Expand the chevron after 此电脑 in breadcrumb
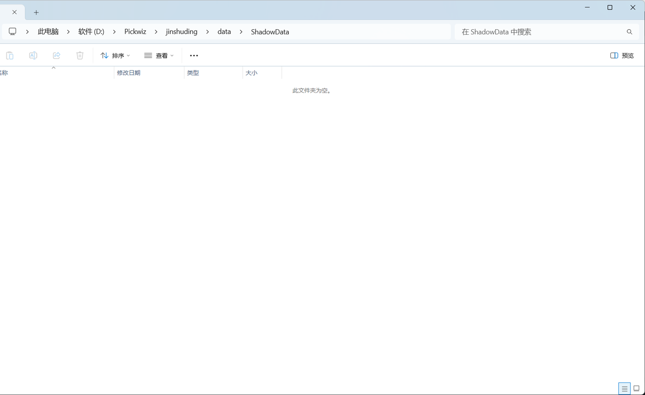The image size is (645, 395). (69, 32)
